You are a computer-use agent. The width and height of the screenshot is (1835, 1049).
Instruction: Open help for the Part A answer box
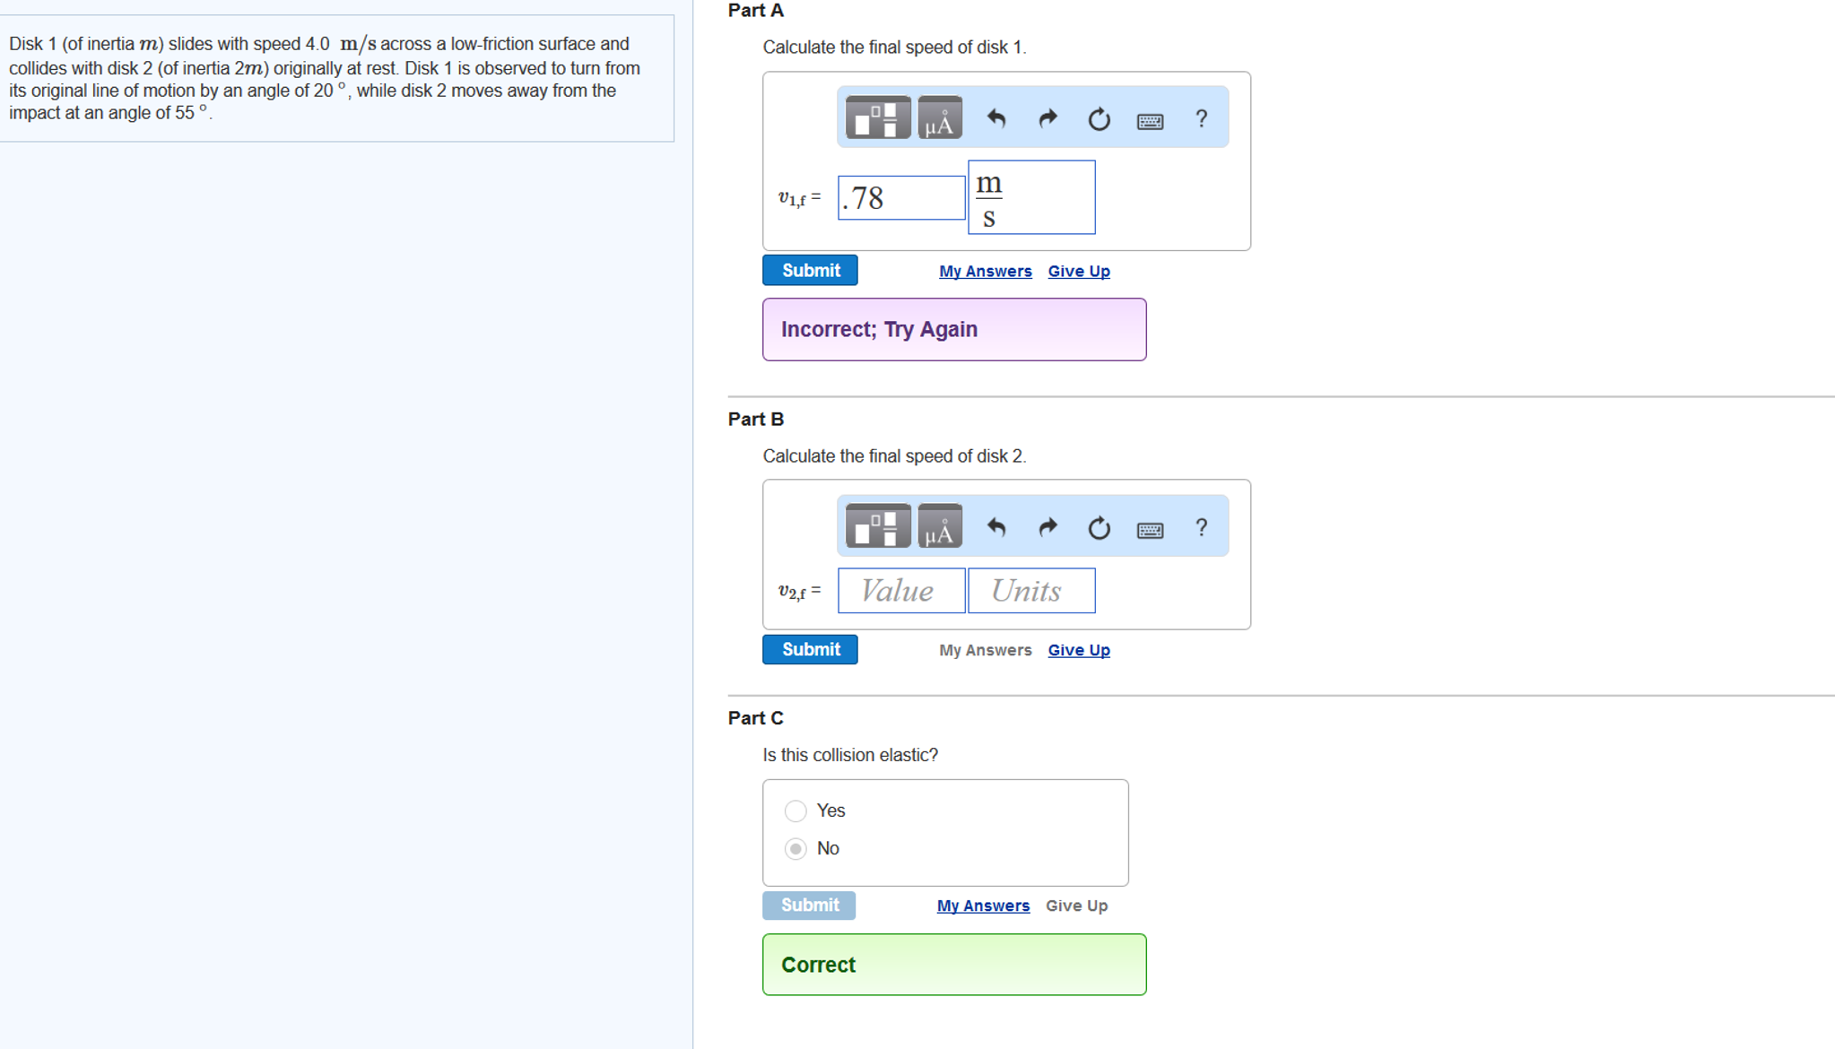tap(1201, 117)
